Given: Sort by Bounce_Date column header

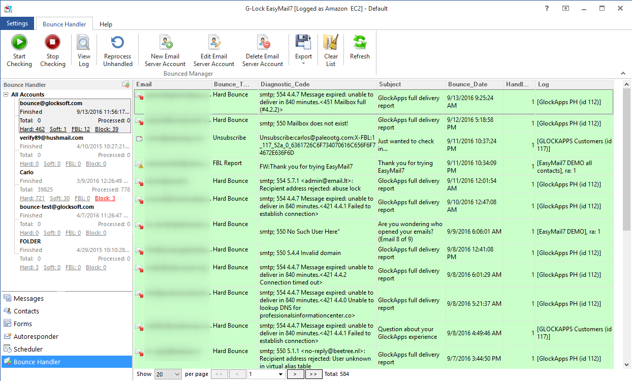Looking at the screenshot, I should [x=475, y=84].
